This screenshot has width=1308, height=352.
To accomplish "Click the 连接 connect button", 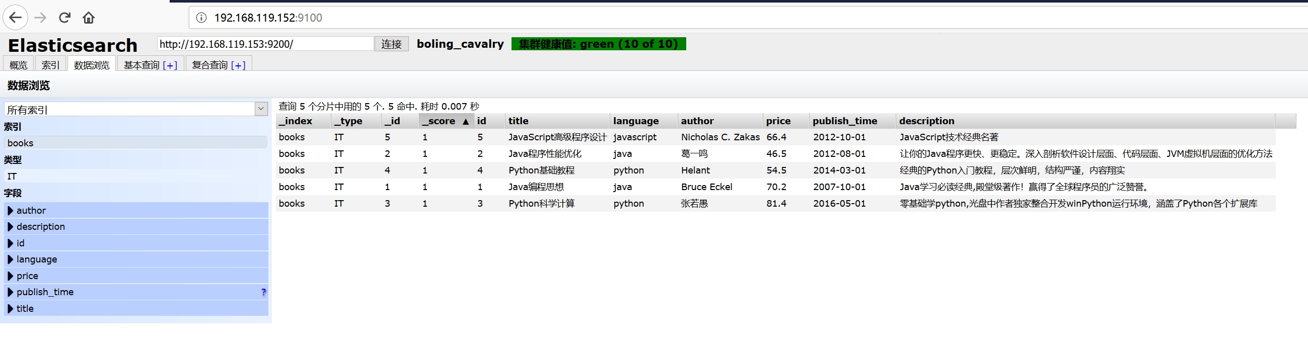I will (x=392, y=44).
